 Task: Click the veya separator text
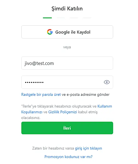click(x=67, y=47)
